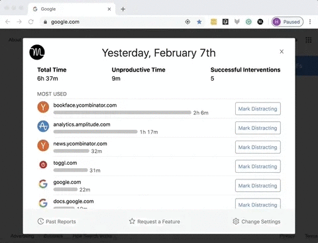Screen dimensions: 318x243
Task: Mark analytics.amplitude.com as distracting
Action: pyautogui.click(x=258, y=128)
